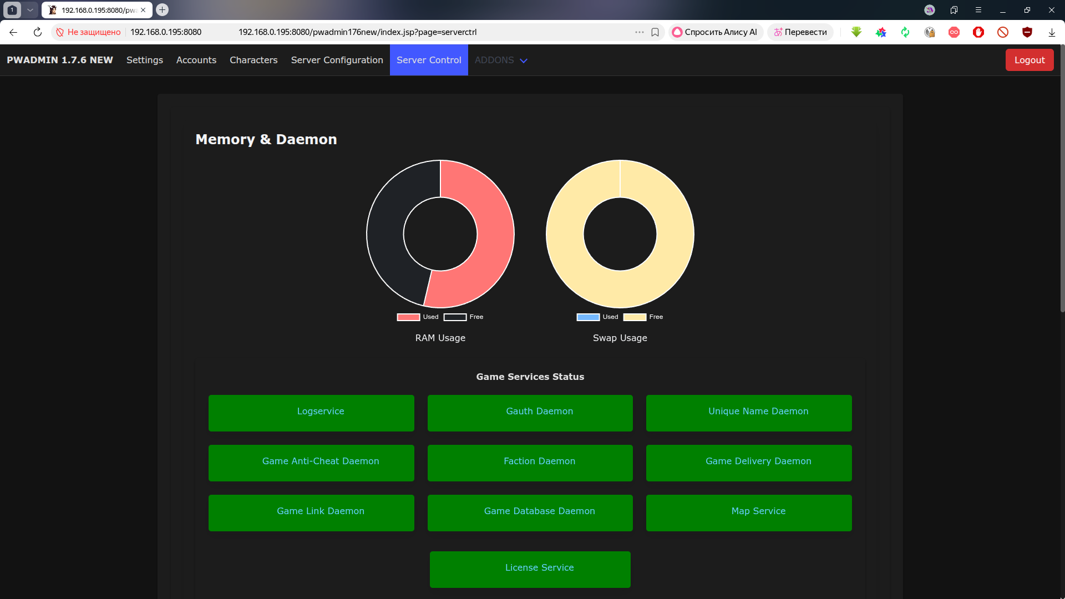Image resolution: width=1065 pixels, height=599 pixels.
Task: Open browser downloads arrow icon
Action: [1052, 32]
